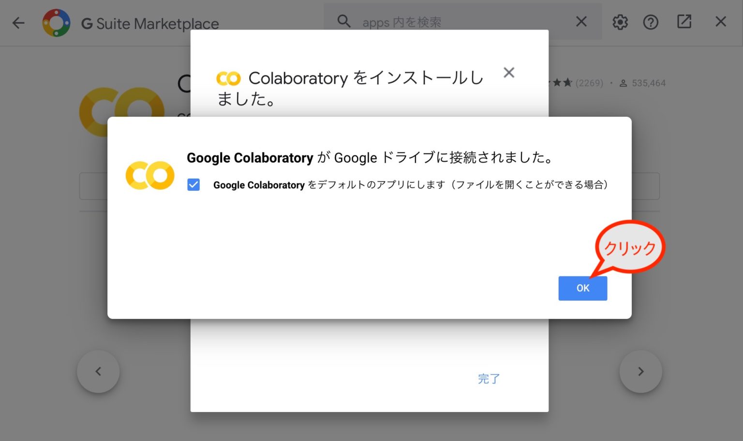
Task: Click the right carousel chevron
Action: pyautogui.click(x=641, y=371)
